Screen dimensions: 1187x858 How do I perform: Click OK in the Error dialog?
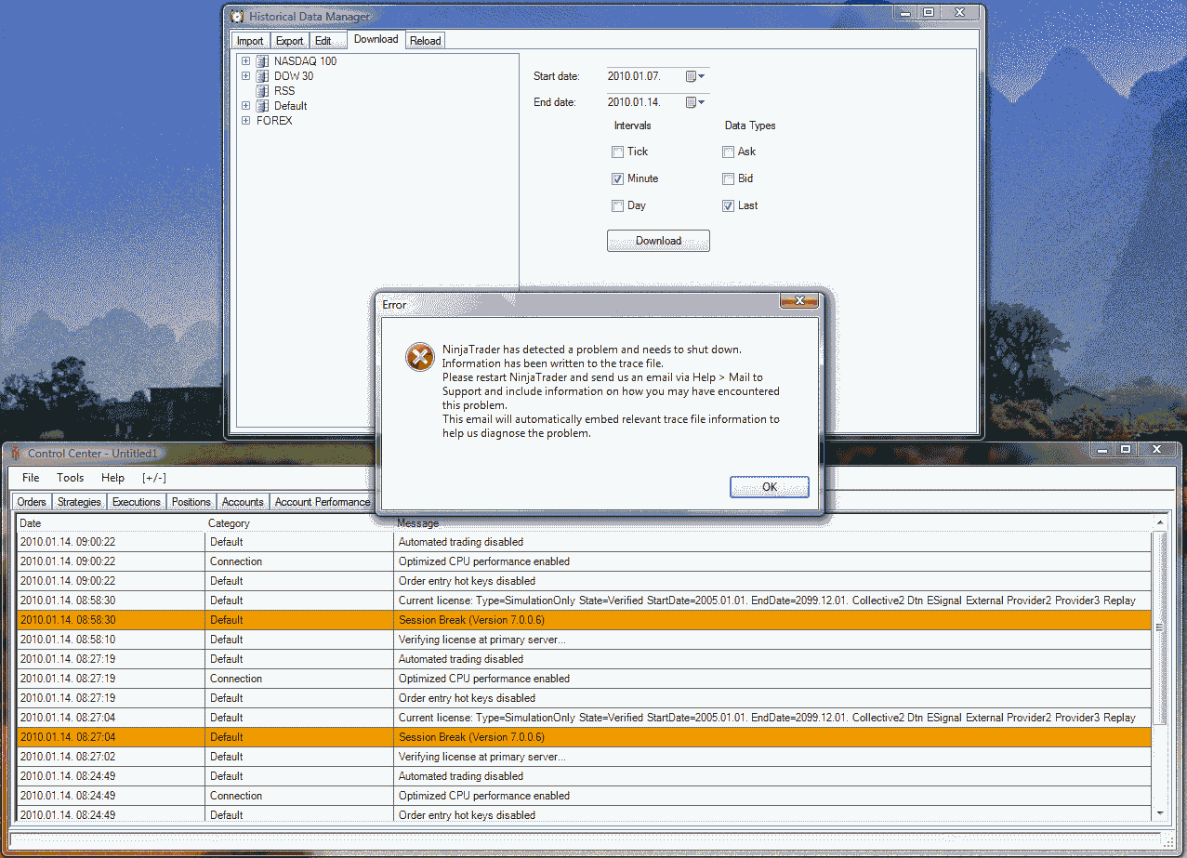pyautogui.click(x=770, y=487)
